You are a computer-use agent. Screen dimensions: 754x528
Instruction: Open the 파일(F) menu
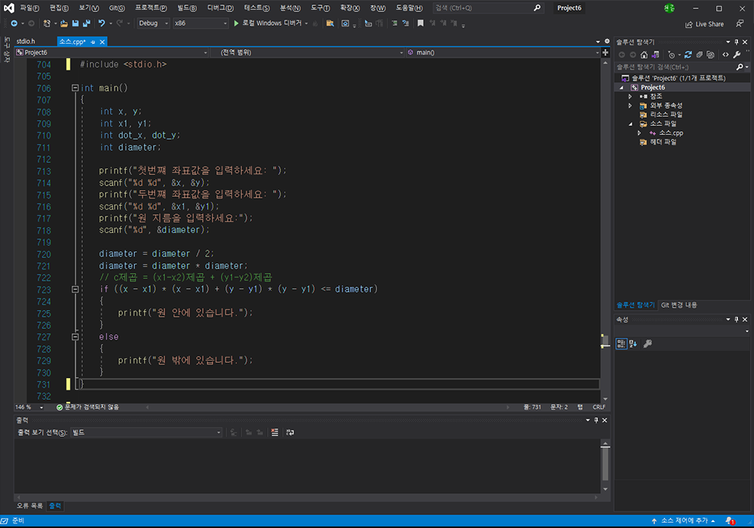(x=29, y=8)
